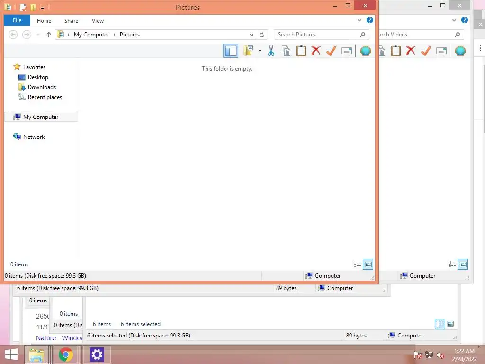The image size is (485, 364).
Task: Click the Rename icon in Pictures toolbar
Action: [346, 51]
